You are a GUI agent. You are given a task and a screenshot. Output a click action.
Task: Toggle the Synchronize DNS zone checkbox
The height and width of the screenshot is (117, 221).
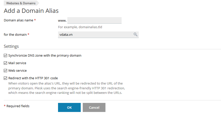[x=6, y=56]
